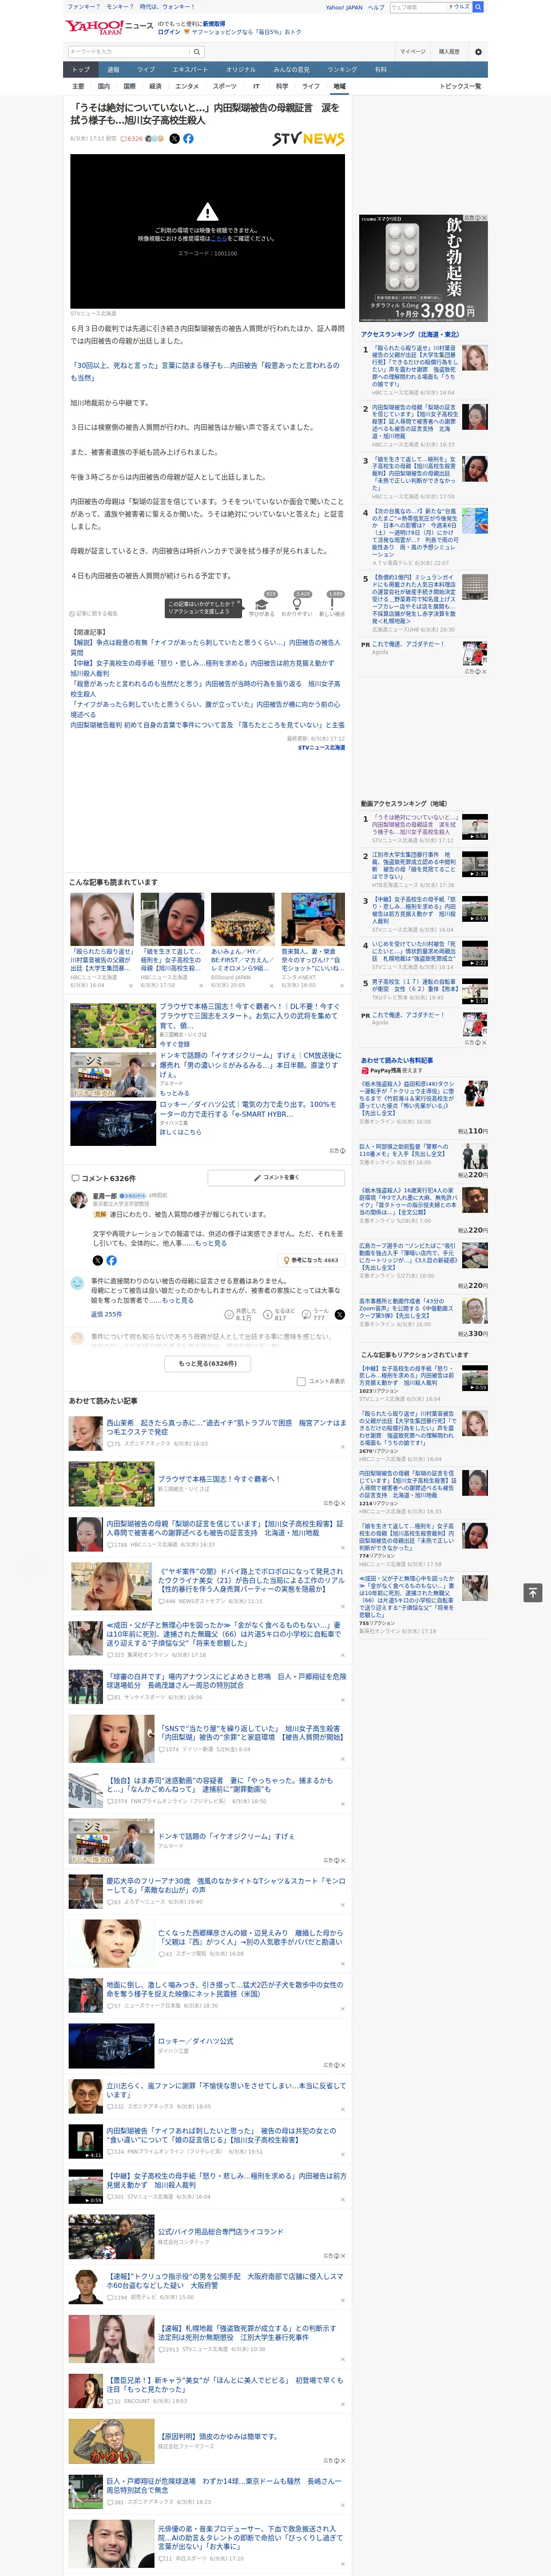Open 返信 255件 replies
This screenshot has height=2576, width=551.
(x=106, y=1314)
